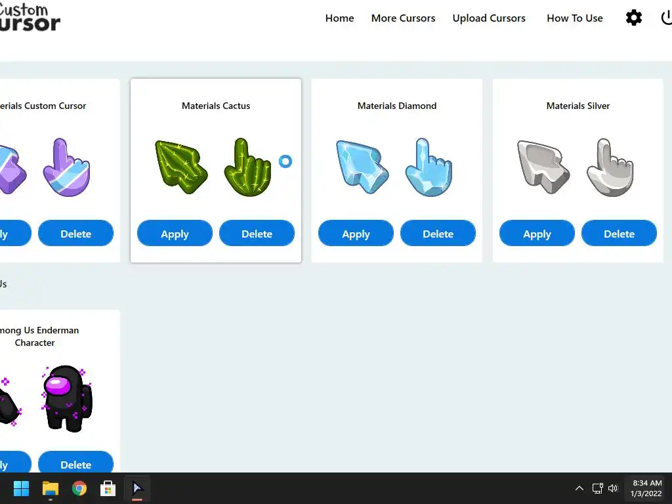672x504 pixels.
Task: Select the Materials Silver arrow cursor image
Action: click(x=543, y=167)
